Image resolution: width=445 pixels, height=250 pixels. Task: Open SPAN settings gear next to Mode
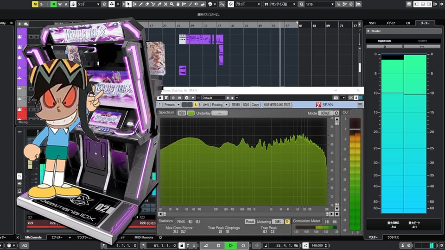tap(337, 113)
